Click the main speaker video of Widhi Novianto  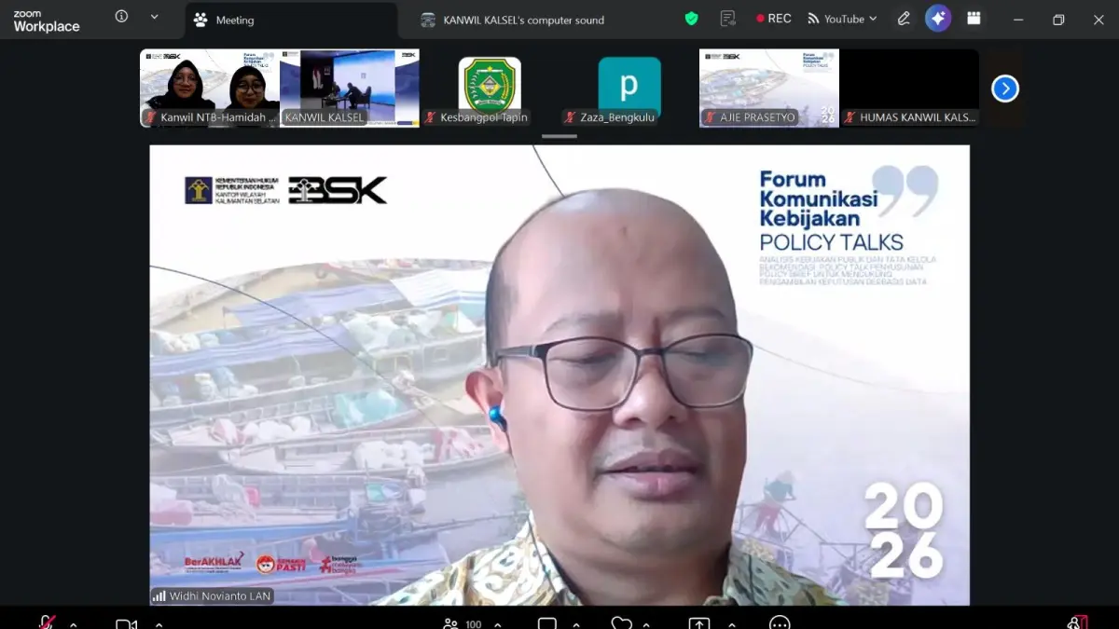559,375
